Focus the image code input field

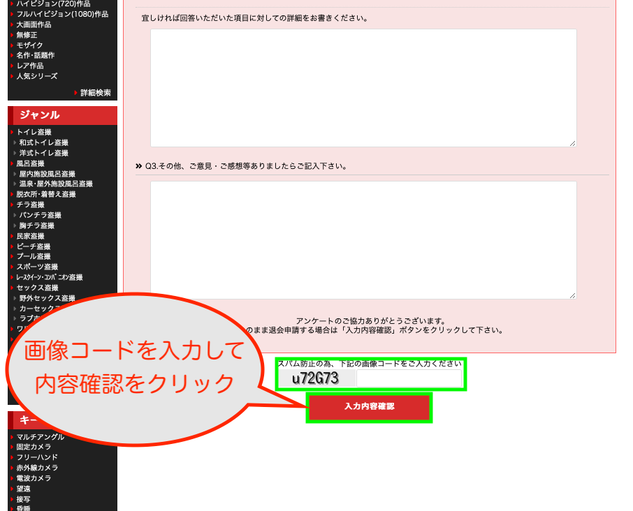coord(409,378)
